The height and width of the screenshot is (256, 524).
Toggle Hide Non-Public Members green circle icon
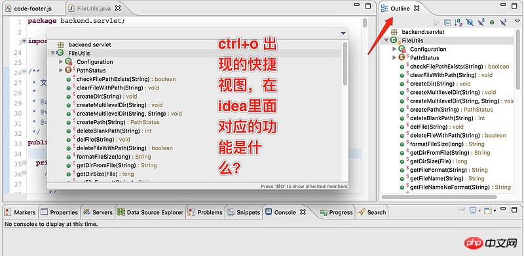(492, 22)
